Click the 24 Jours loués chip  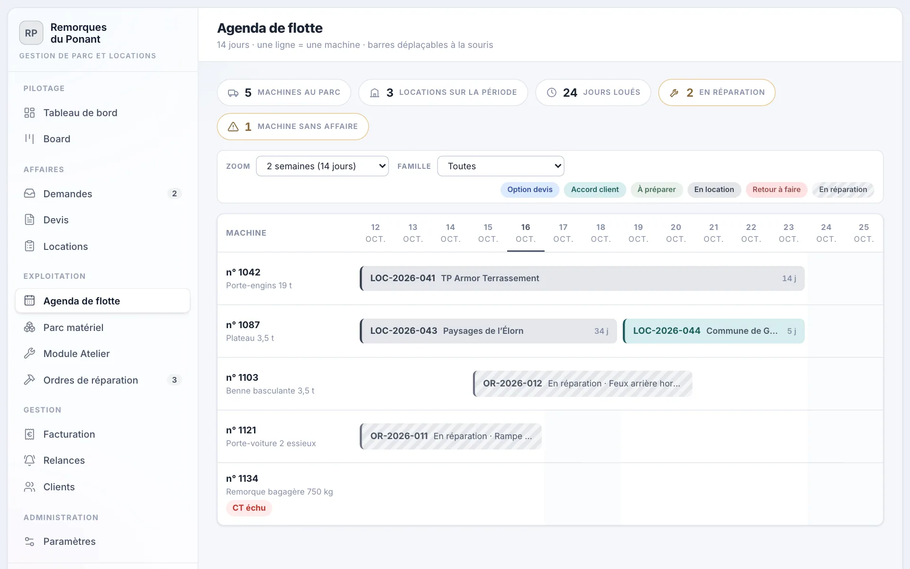(593, 92)
